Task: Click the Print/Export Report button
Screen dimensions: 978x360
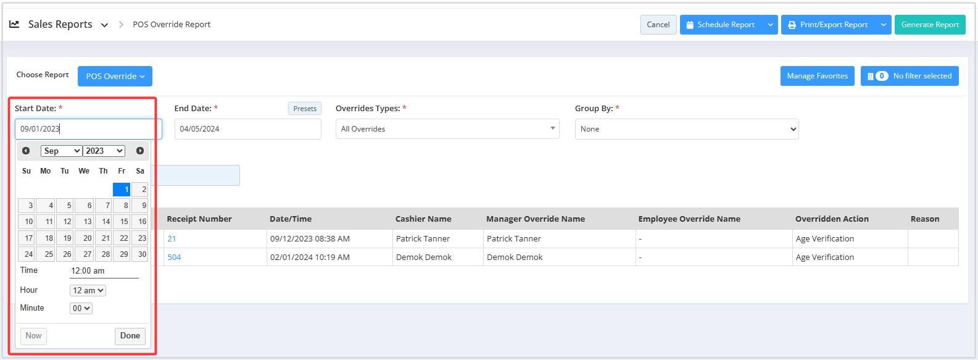Action: (x=829, y=25)
